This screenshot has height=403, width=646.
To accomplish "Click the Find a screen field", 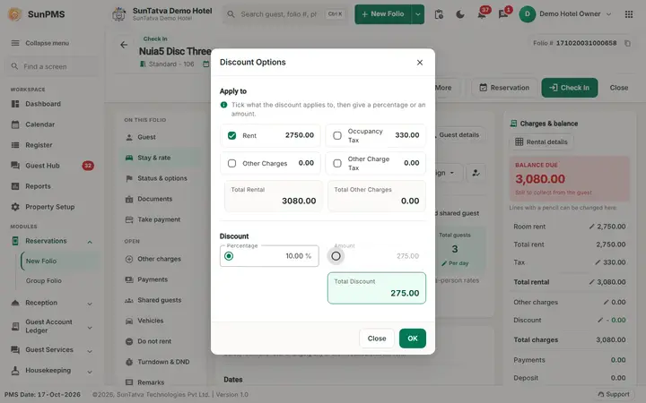I will (52, 66).
